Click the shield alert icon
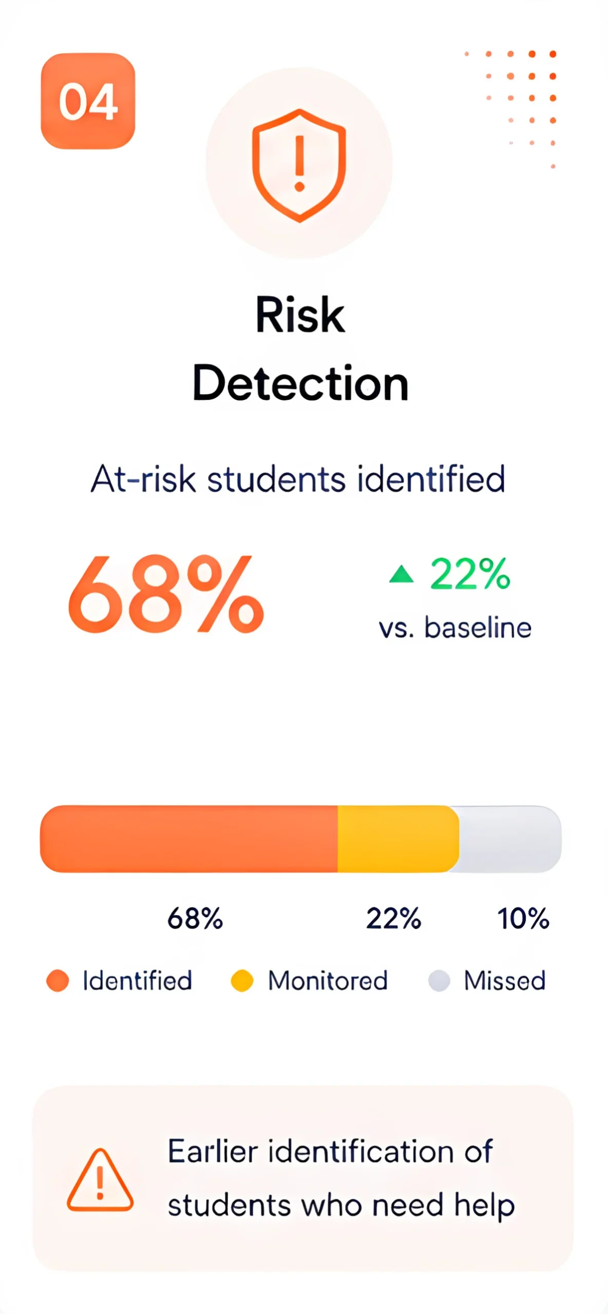608x1314 pixels. [x=299, y=165]
